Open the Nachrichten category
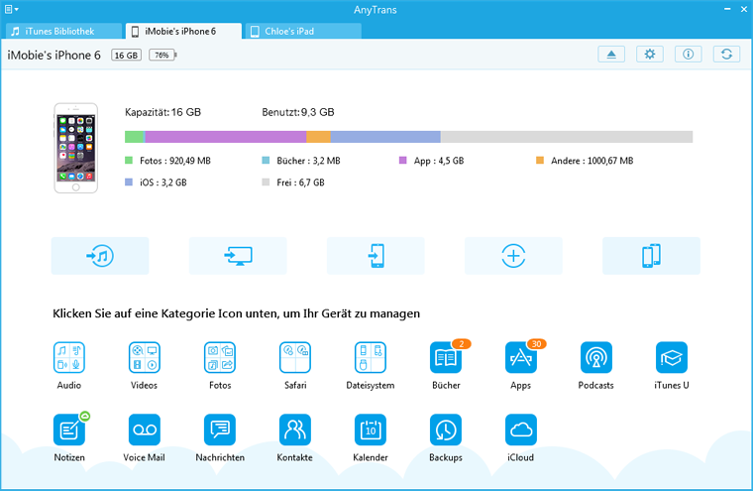This screenshot has width=753, height=491. [x=220, y=430]
